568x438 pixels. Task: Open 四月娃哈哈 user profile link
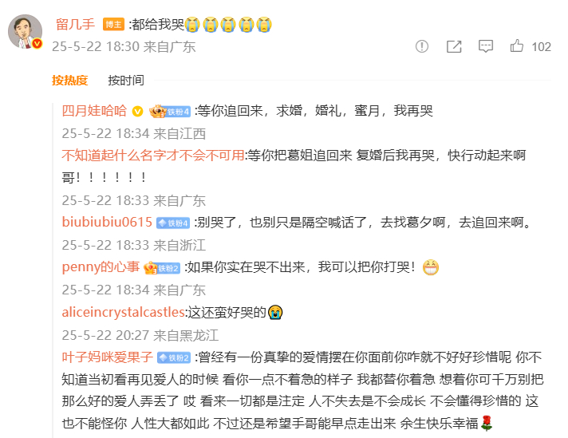tap(94, 111)
